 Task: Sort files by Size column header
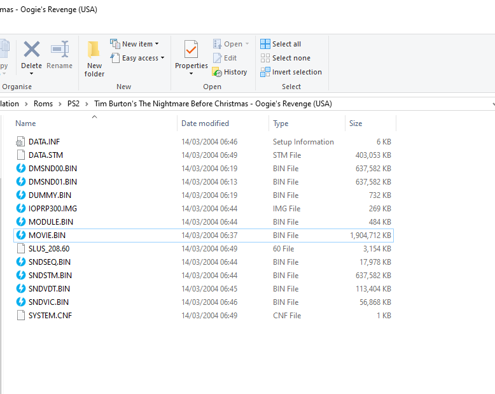coord(356,123)
